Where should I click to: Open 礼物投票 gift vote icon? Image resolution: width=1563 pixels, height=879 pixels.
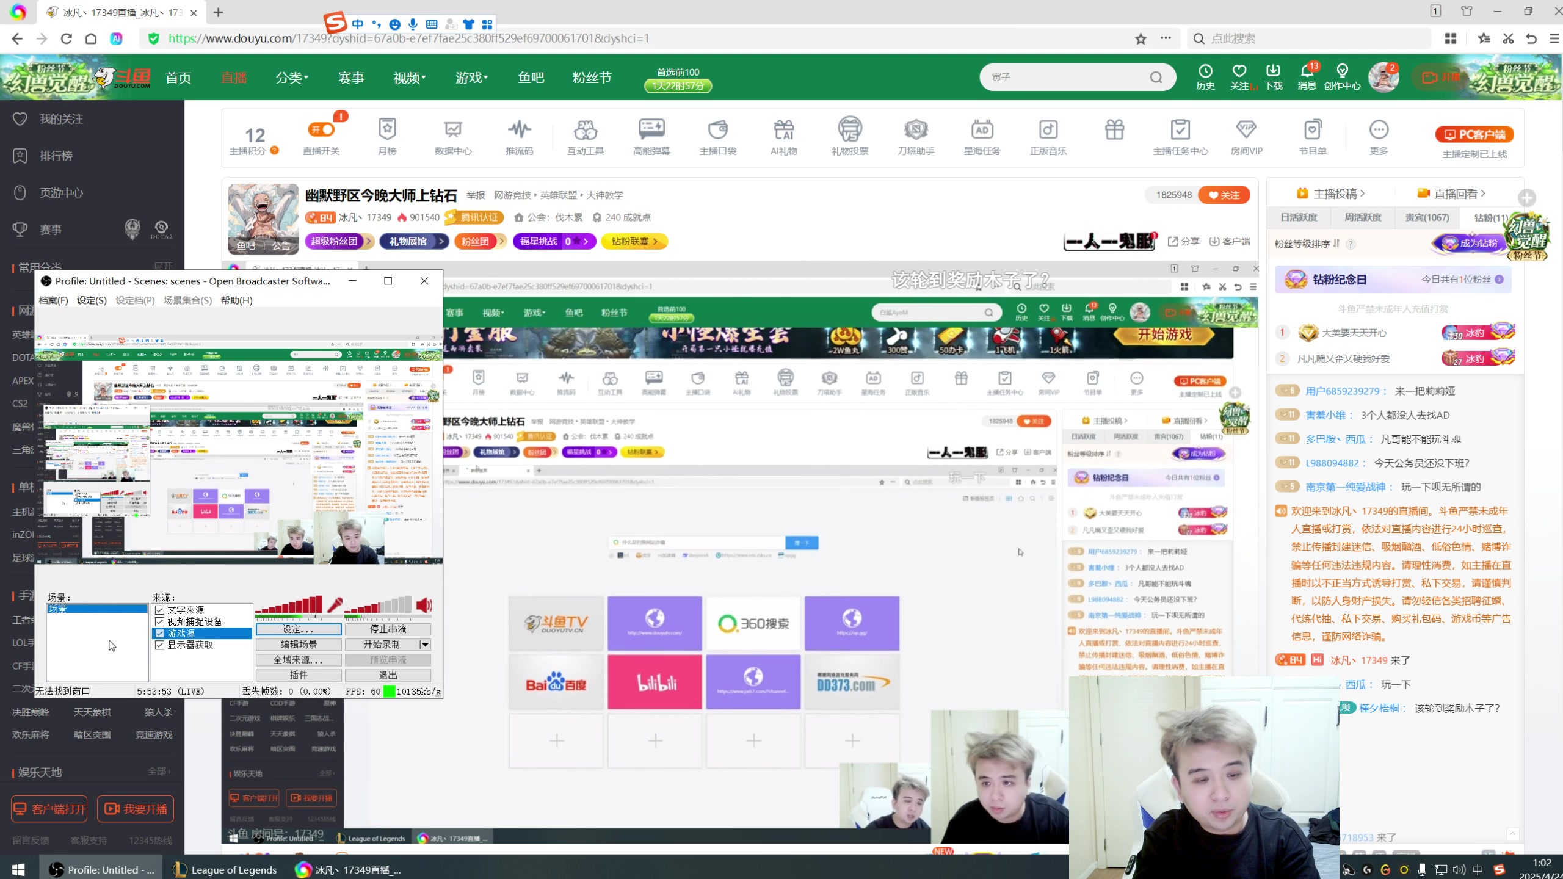[x=850, y=137]
